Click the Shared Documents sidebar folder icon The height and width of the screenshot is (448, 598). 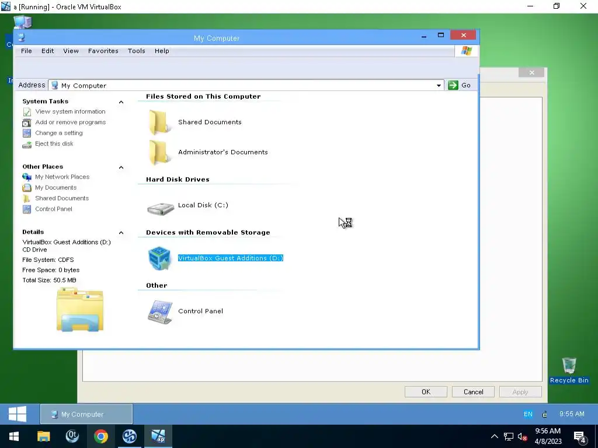click(27, 198)
